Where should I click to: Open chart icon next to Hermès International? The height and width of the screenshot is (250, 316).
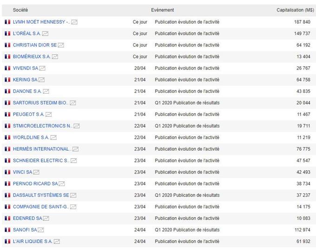[76, 149]
